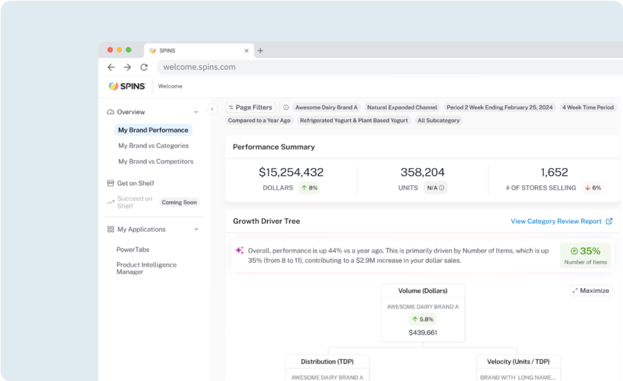
Task: Click the Compared to a Year Ago chip
Action: pyautogui.click(x=259, y=120)
